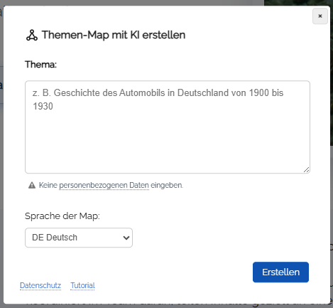Click the warning triangle icon under the textarea
Image resolution: width=333 pixels, height=308 pixels.
pyautogui.click(x=32, y=185)
